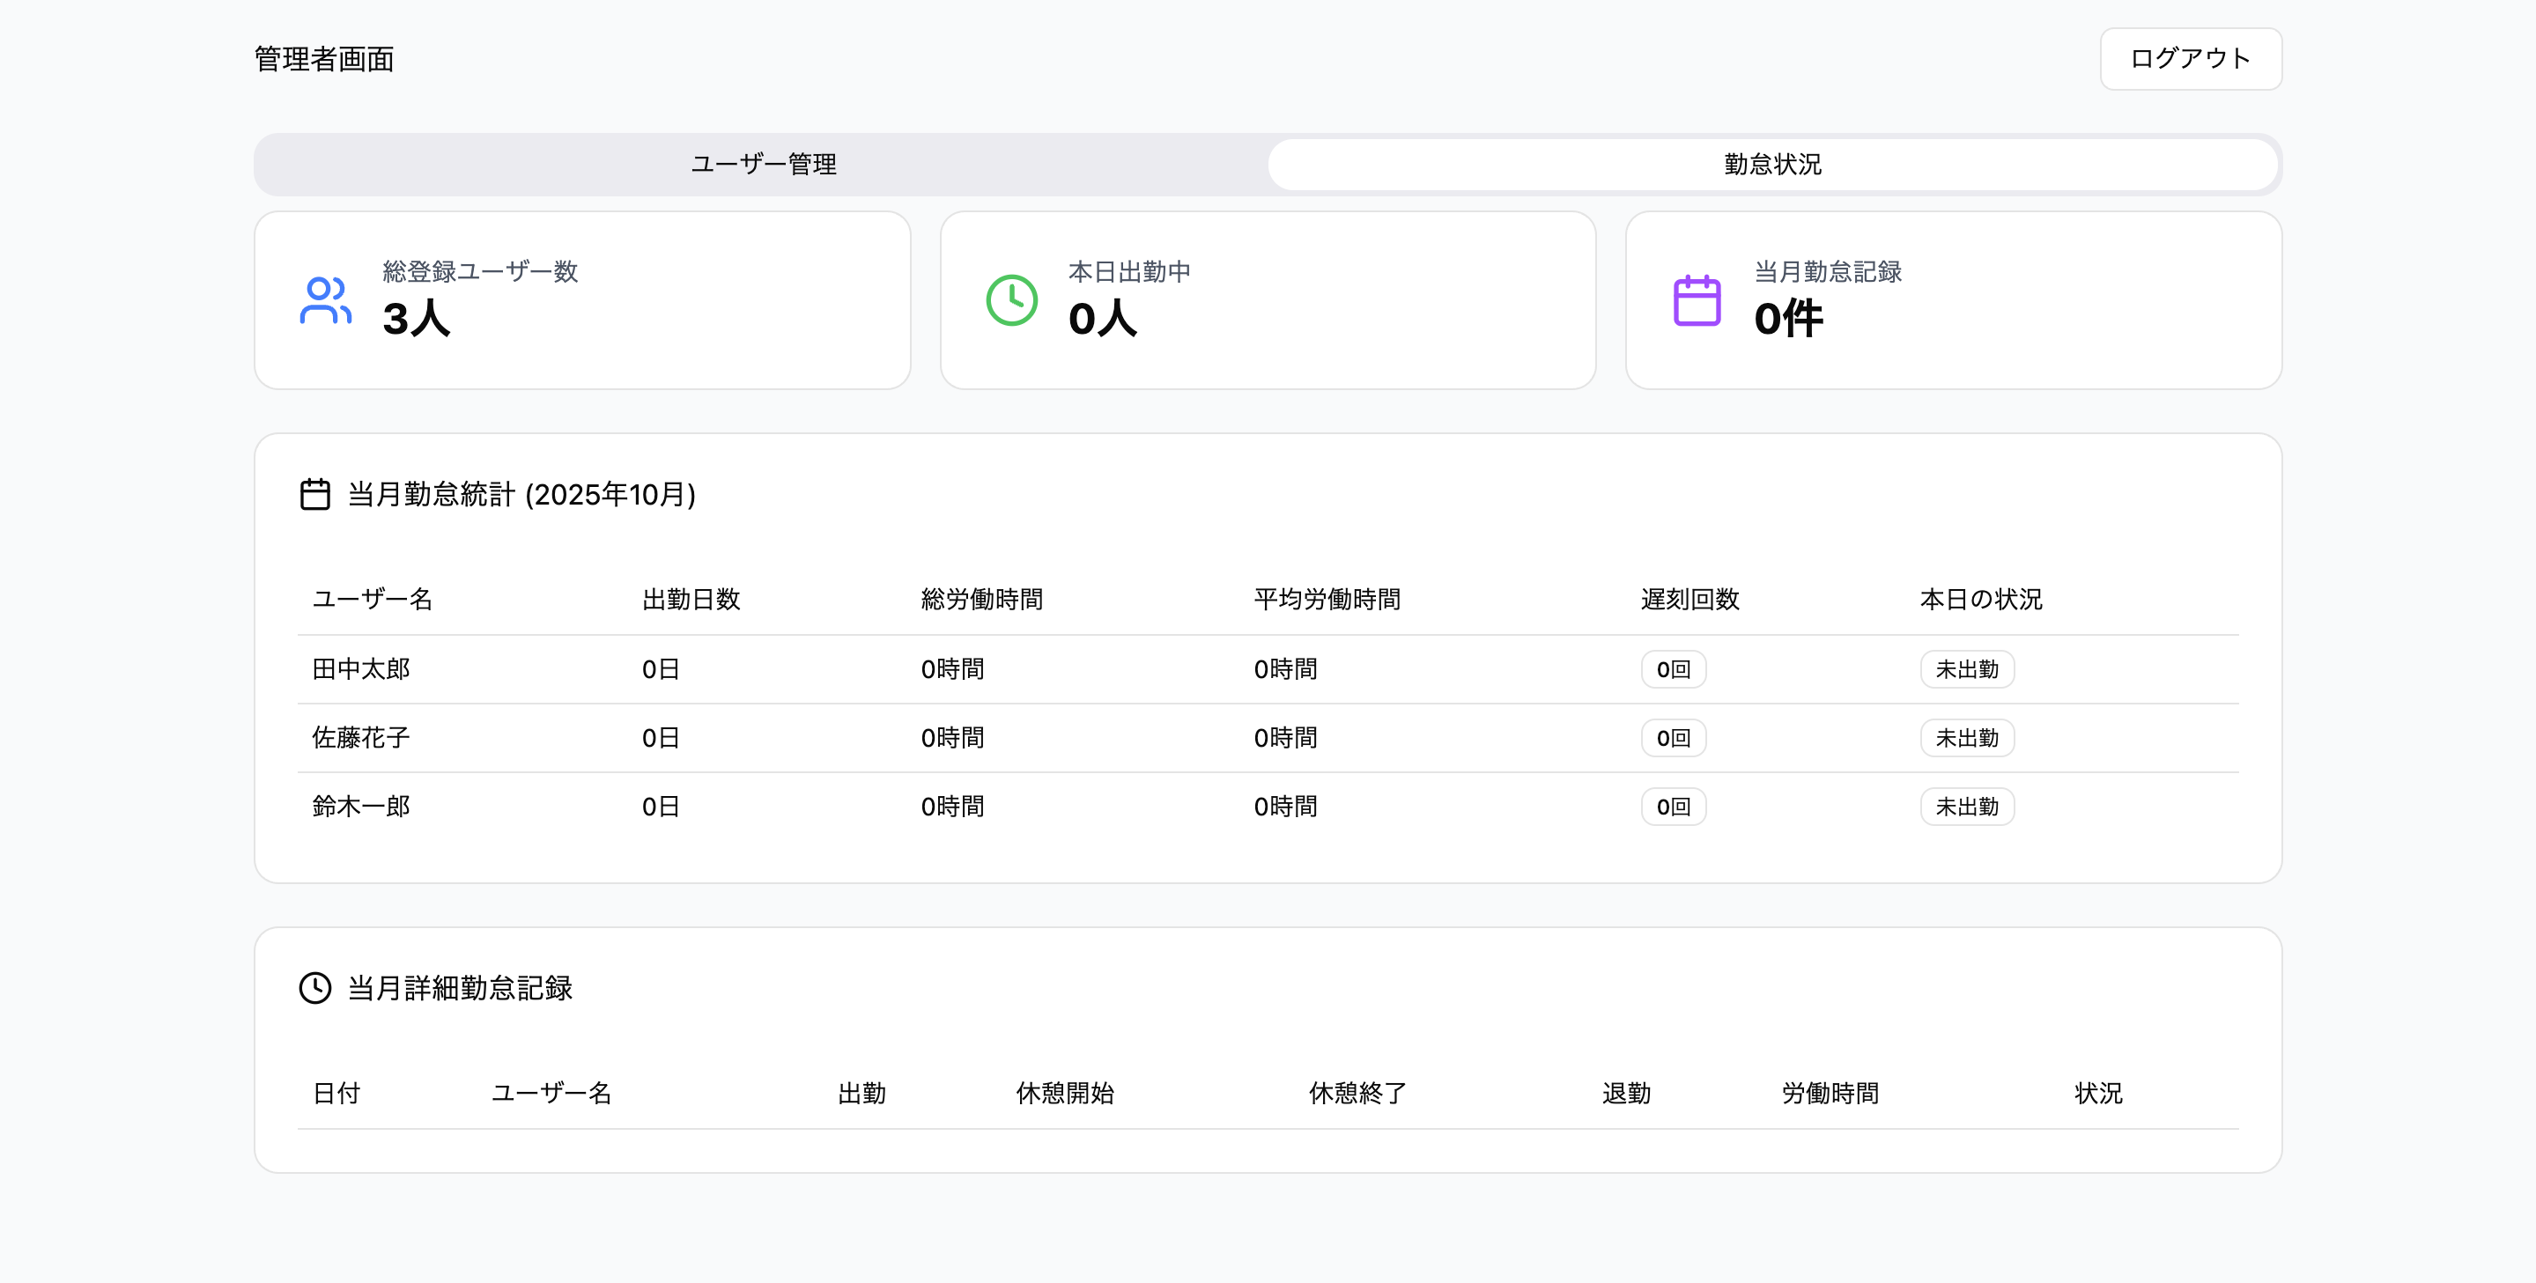2536x1283 pixels.
Task: Click 田中太郎's 0回 lateness badge
Action: [1673, 668]
